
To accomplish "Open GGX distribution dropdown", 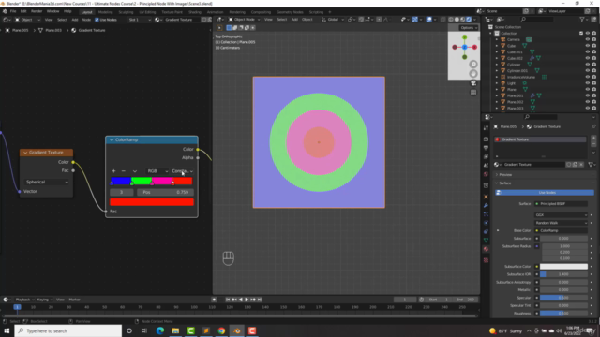I will click(561, 214).
